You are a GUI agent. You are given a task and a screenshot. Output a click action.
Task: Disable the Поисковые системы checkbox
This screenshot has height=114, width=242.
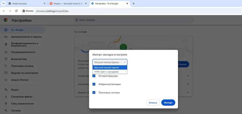[94, 93]
